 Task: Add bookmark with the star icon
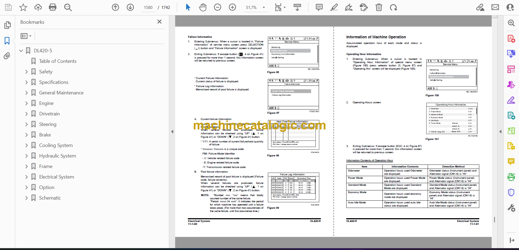(23, 7)
